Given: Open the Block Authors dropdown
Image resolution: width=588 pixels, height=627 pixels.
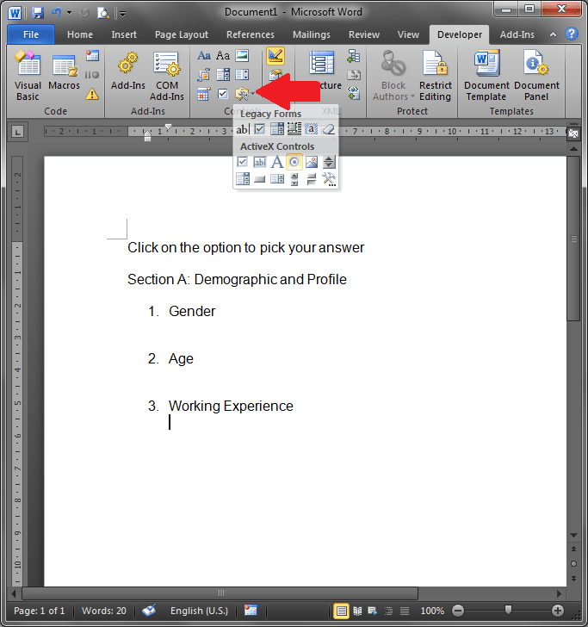Looking at the screenshot, I should [x=393, y=75].
